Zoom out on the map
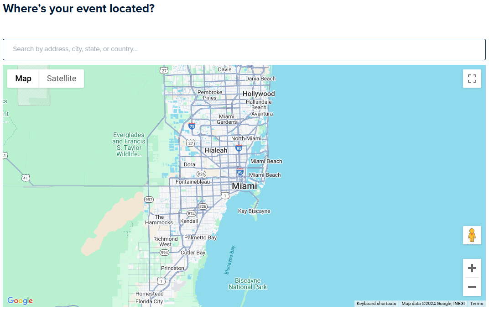This screenshot has width=489, height=311. click(472, 287)
